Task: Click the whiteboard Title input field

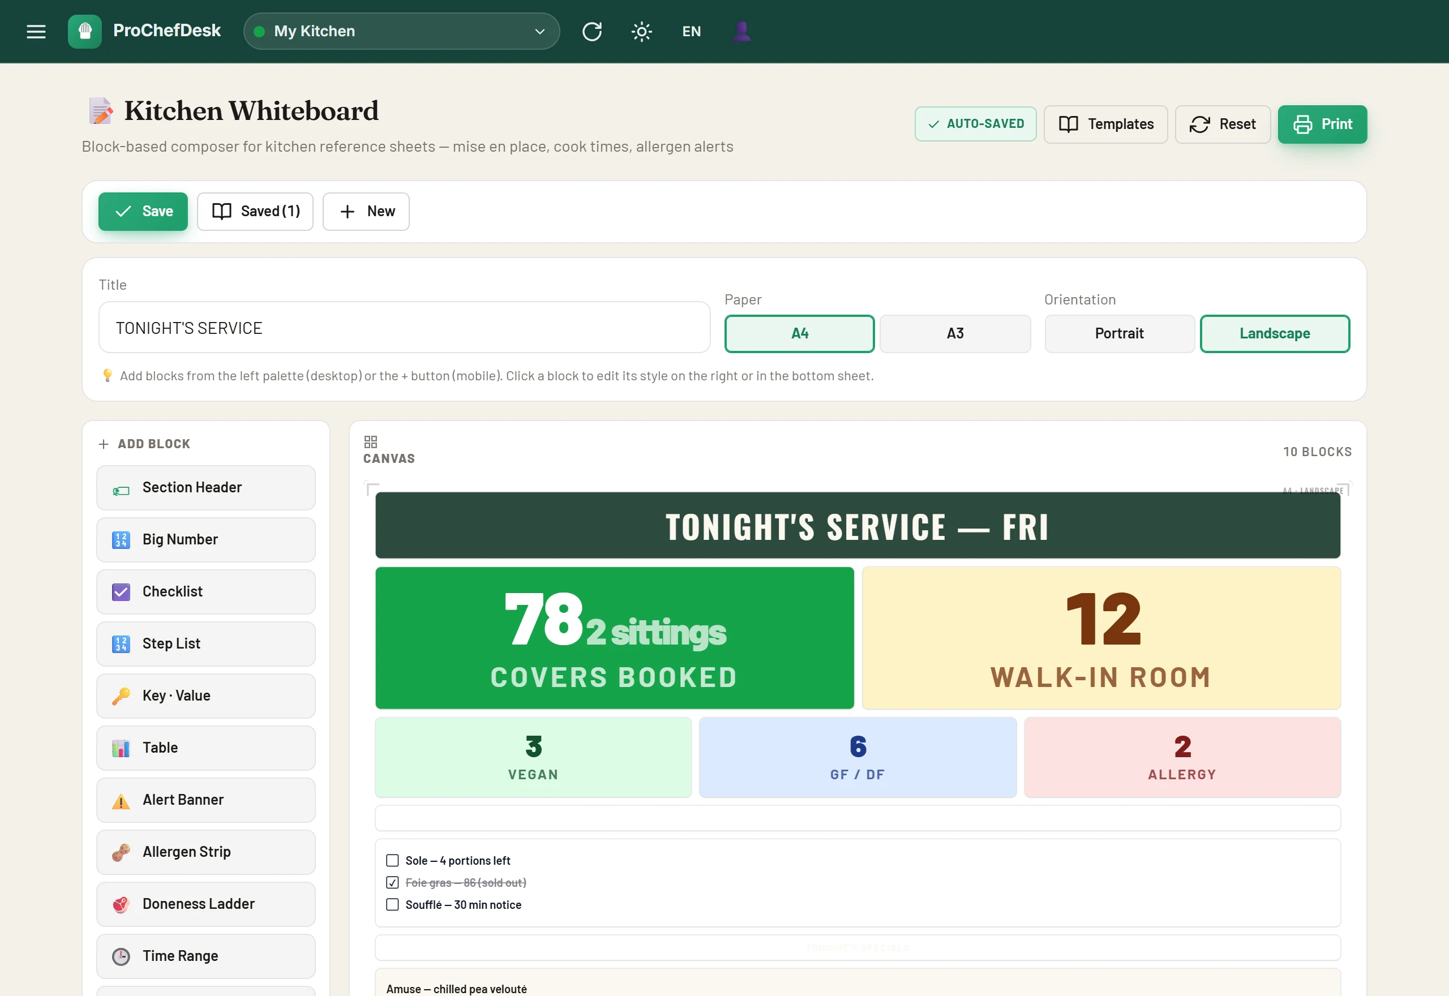Action: [404, 328]
